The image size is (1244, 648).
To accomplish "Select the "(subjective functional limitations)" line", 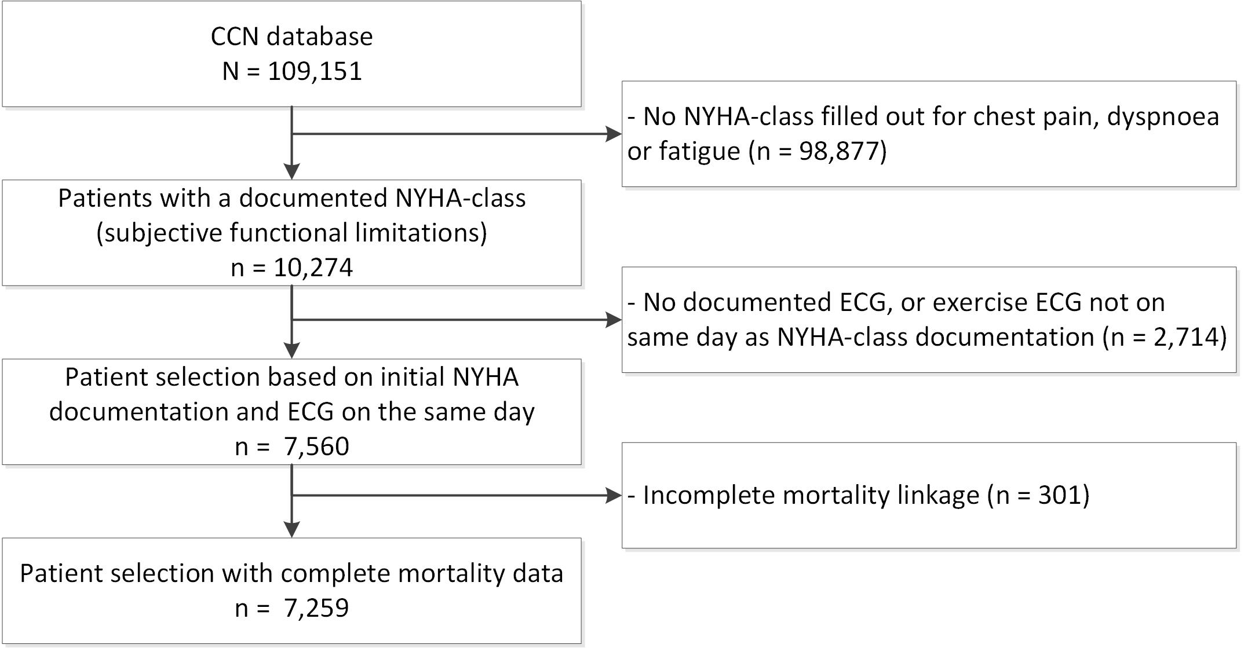I will tap(291, 233).
